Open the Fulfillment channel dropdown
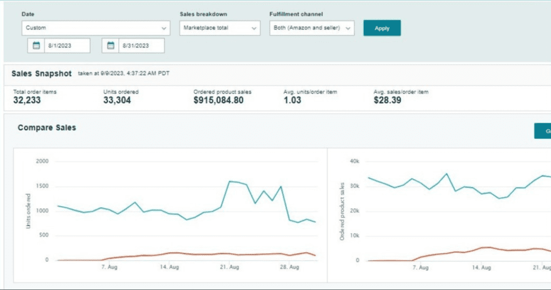Image resolution: width=551 pixels, height=290 pixels. pos(312,28)
